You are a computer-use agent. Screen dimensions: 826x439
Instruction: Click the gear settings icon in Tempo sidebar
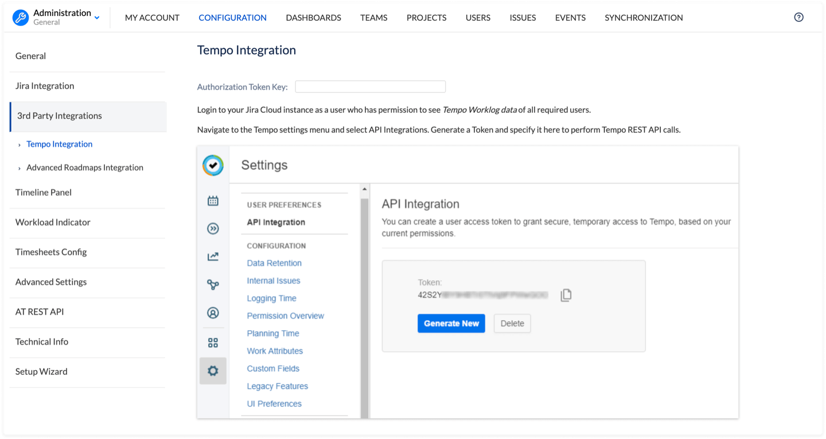coord(213,371)
